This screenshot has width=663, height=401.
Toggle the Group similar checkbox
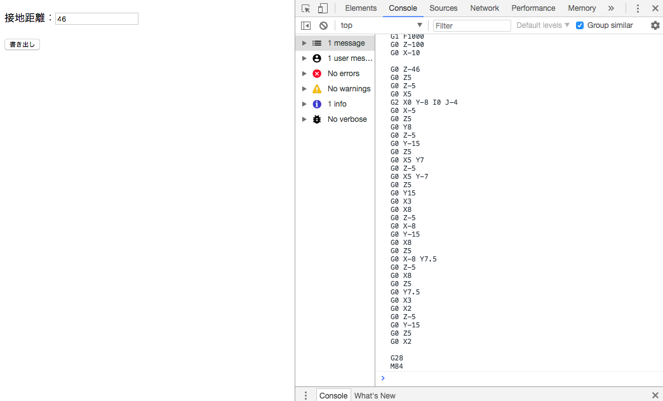tap(580, 25)
